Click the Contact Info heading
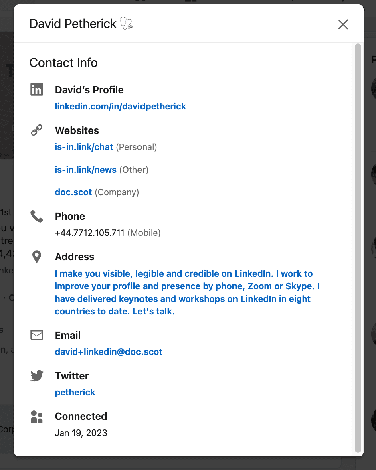Viewport: 376px width, 470px height. (x=64, y=63)
